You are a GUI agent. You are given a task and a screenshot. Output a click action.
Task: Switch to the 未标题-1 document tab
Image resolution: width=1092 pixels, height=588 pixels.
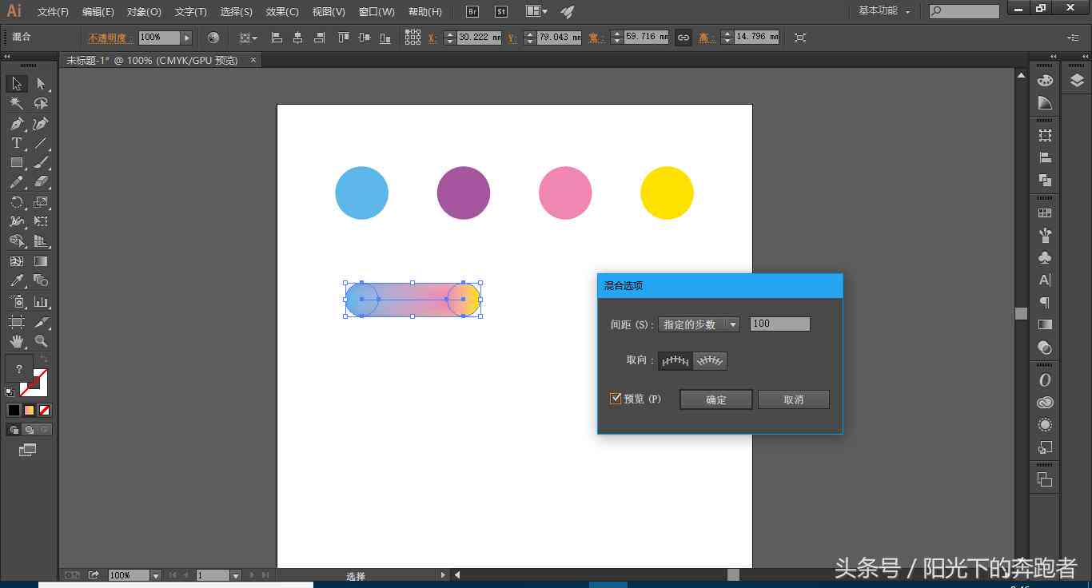click(161, 61)
